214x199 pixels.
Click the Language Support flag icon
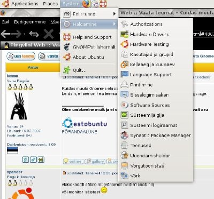point(124,75)
